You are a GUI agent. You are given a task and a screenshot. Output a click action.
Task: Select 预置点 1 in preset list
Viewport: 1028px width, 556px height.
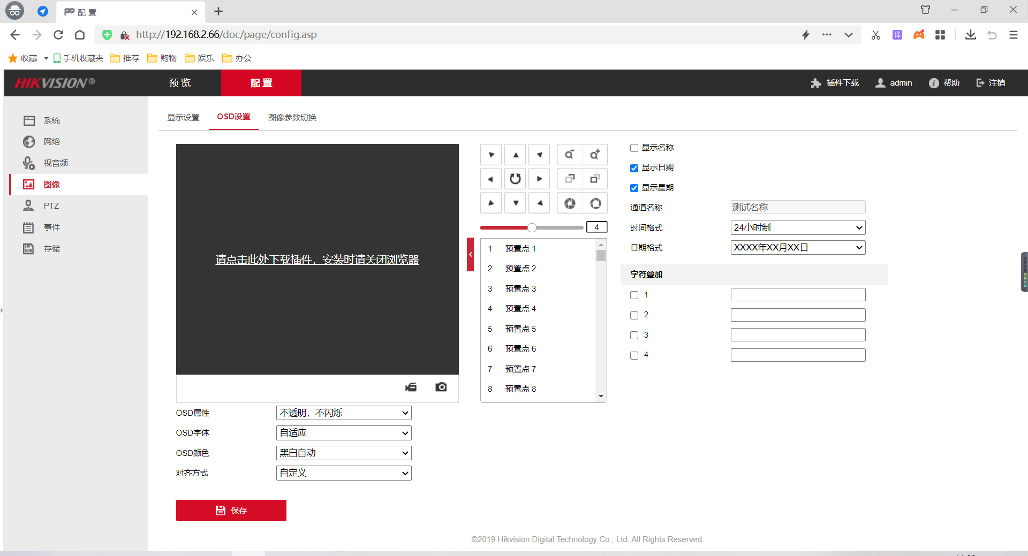pyautogui.click(x=538, y=249)
